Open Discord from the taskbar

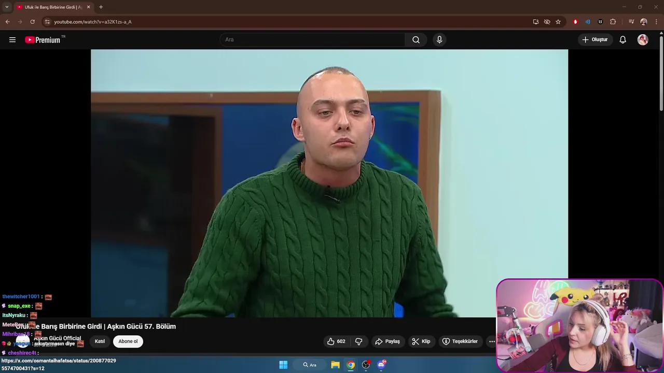[x=382, y=365]
